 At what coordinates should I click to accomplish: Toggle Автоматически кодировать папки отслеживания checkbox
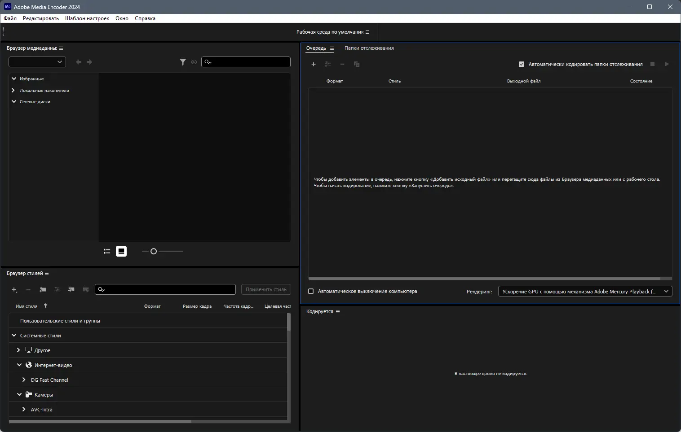[x=522, y=64]
